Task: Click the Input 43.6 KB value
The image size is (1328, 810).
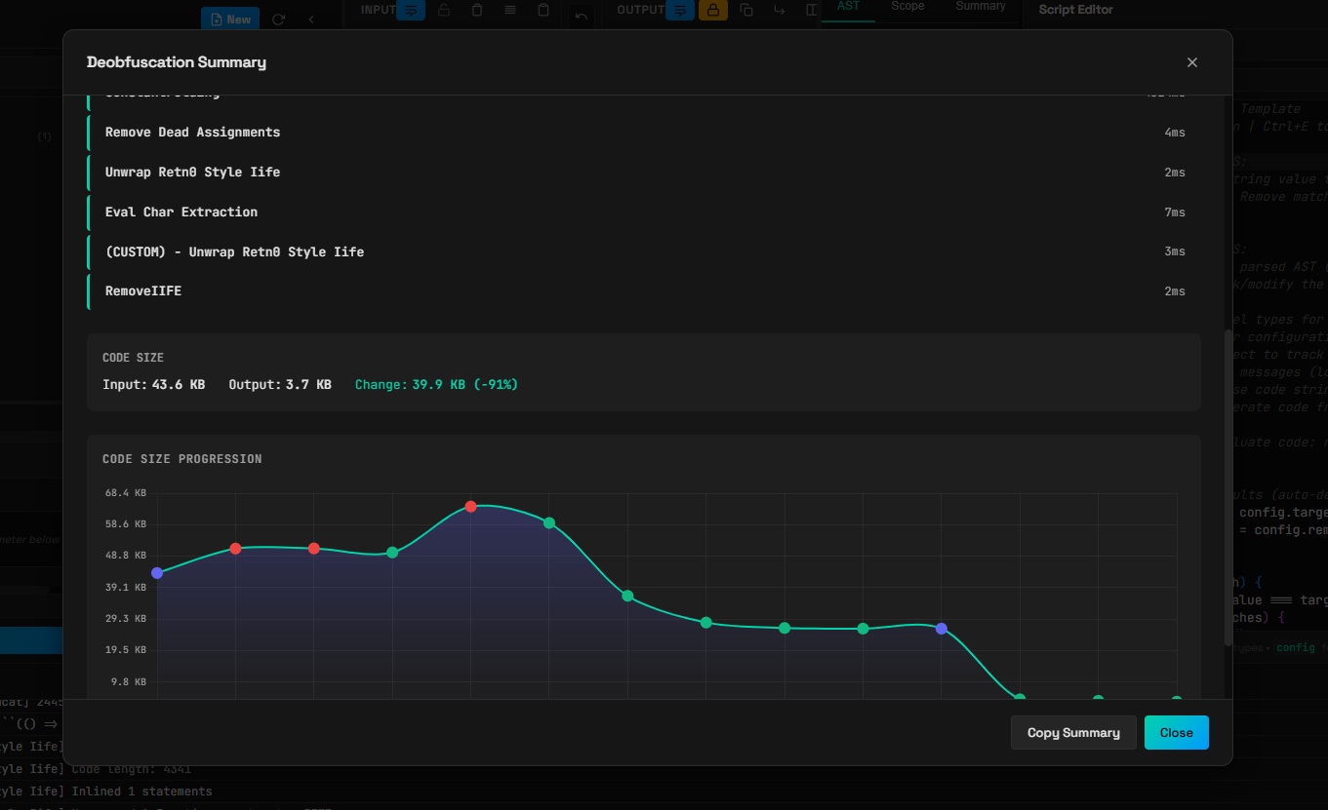Action: tap(179, 385)
